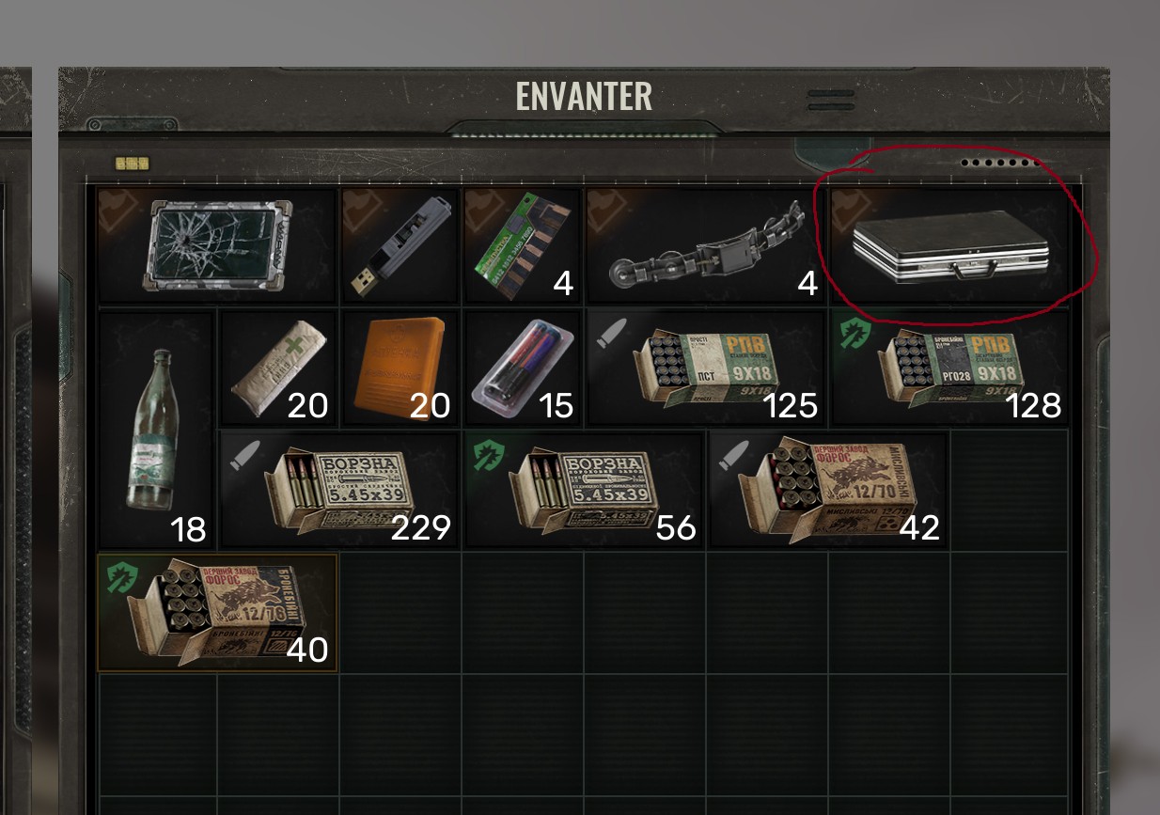The image size is (1160, 815).
Task: Choose the bandage stack of 20
Action: [278, 368]
